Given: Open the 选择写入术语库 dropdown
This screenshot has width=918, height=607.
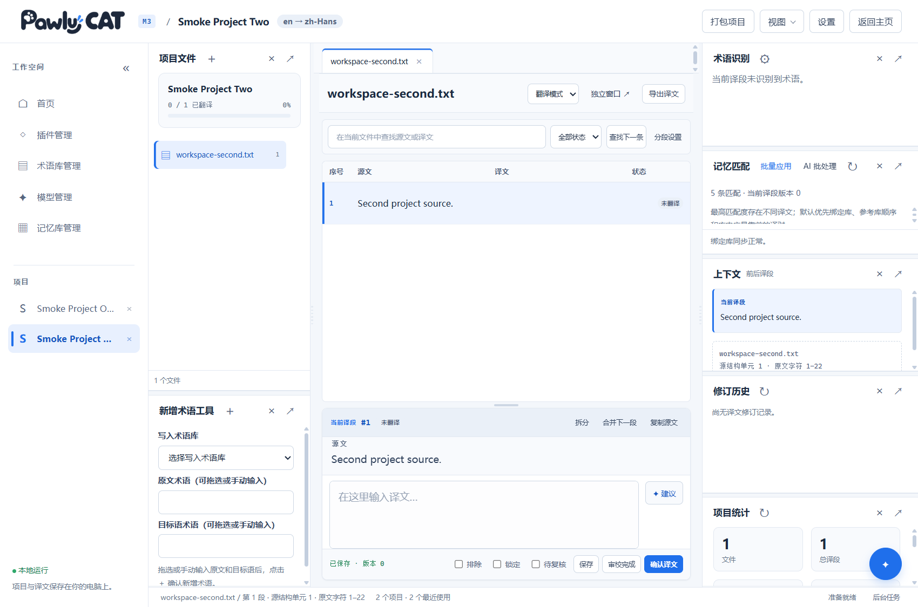Looking at the screenshot, I should (226, 458).
